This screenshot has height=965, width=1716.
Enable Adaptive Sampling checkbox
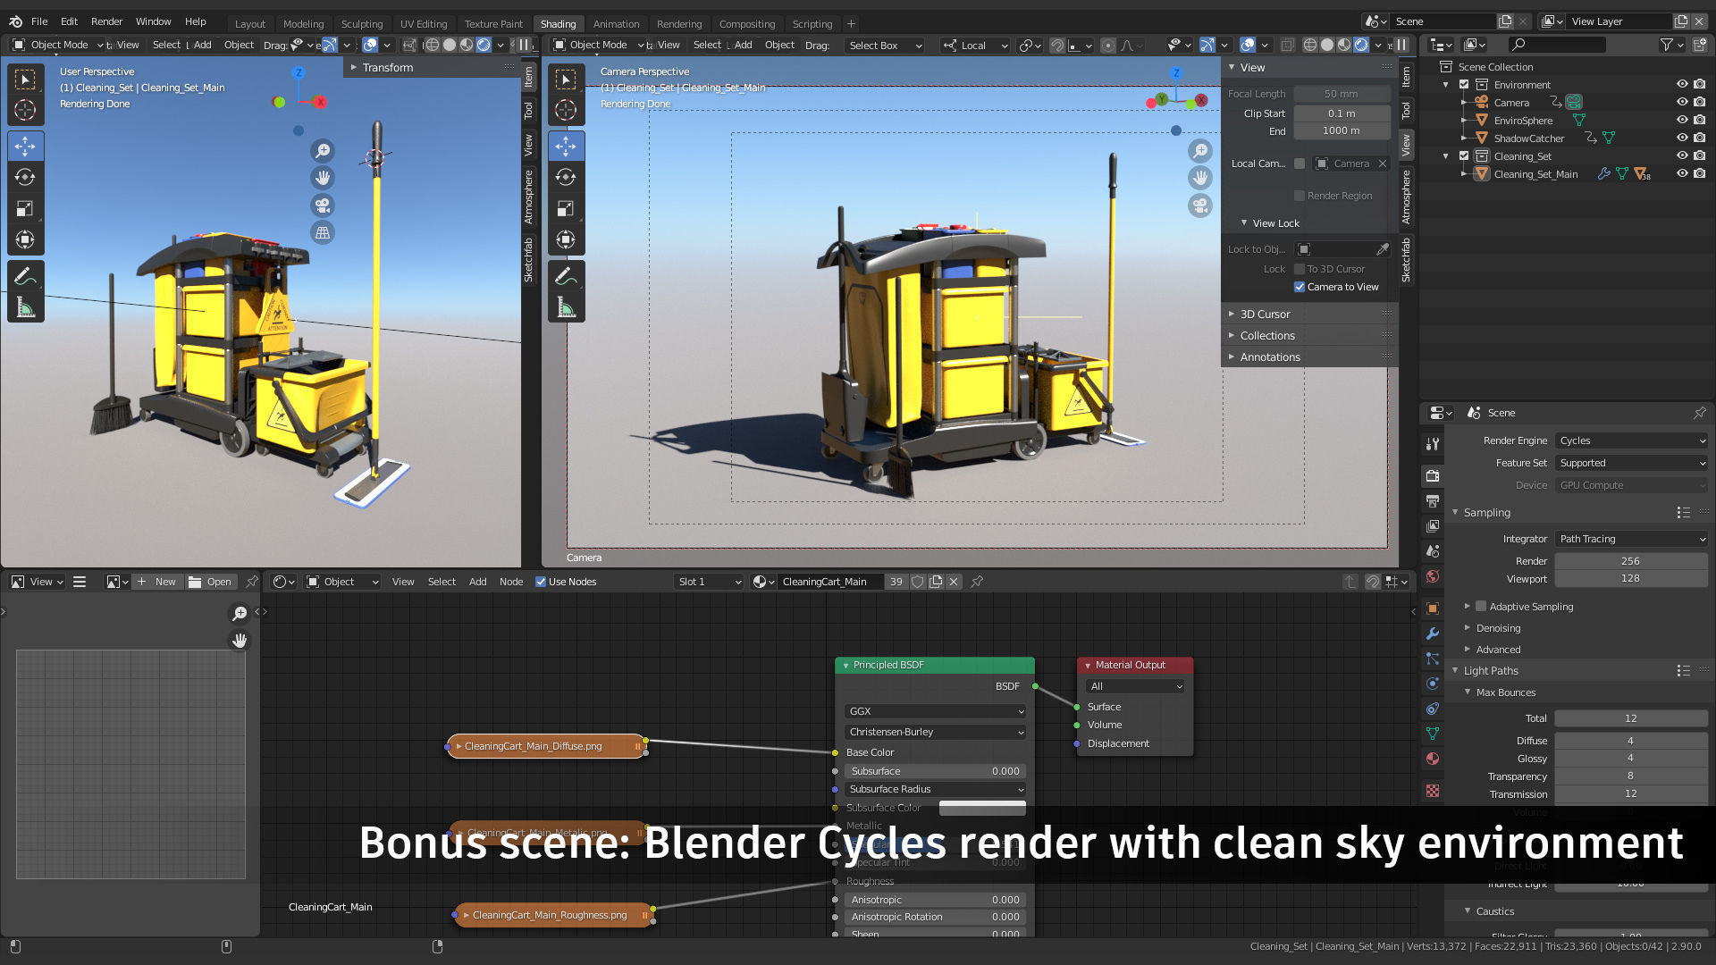click(x=1480, y=606)
